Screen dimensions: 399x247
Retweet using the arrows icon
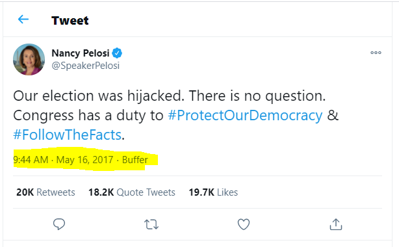coord(151,225)
